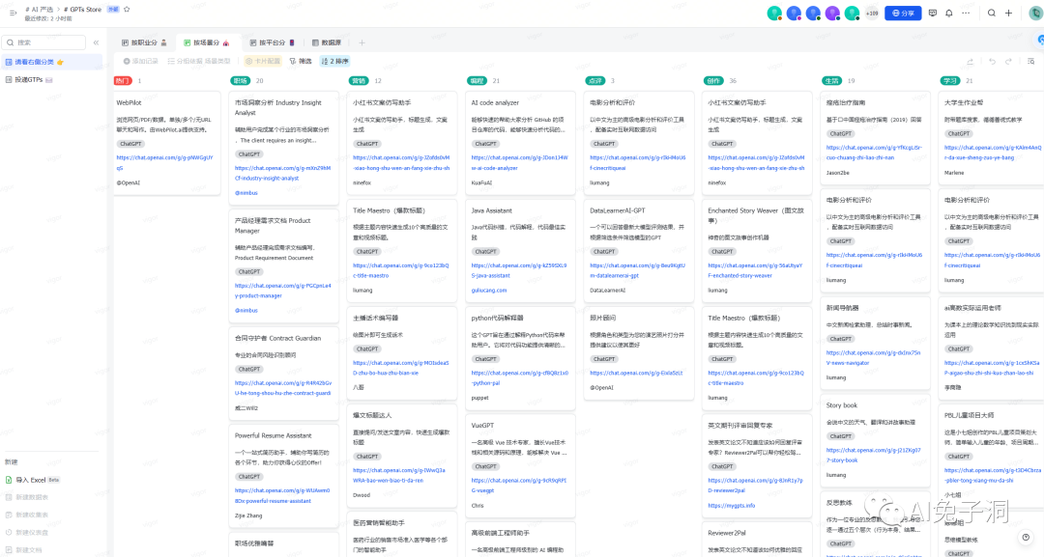
Task: Select the 学习 column tag
Action: click(x=950, y=80)
